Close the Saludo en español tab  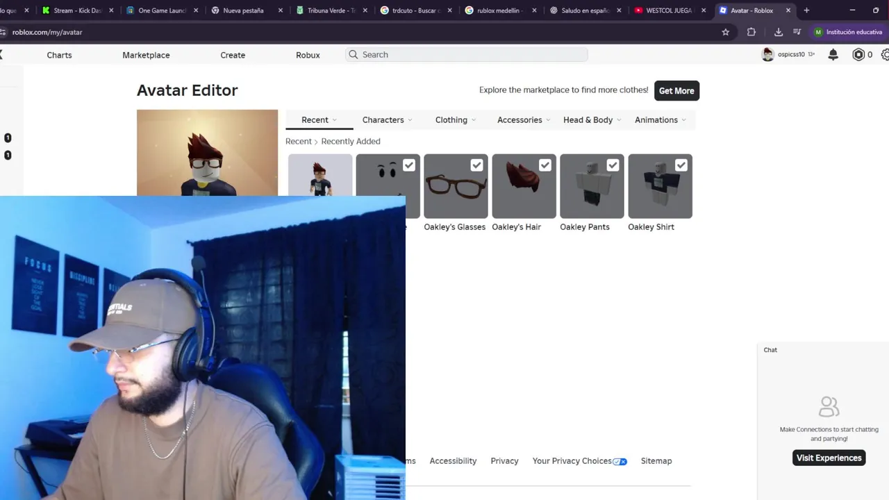coord(619,10)
